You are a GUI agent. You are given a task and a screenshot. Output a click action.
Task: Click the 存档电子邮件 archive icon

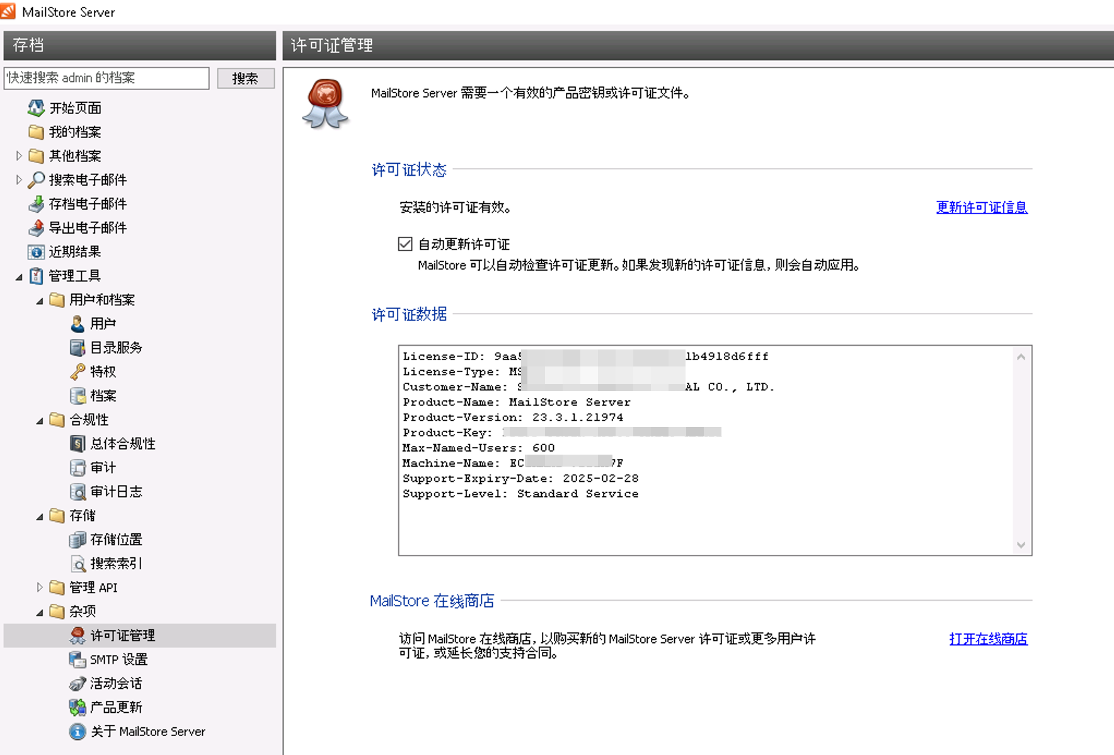36,203
